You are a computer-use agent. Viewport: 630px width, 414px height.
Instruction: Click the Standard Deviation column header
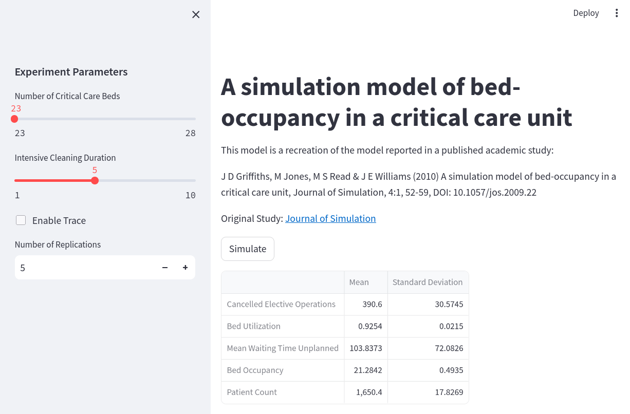point(428,282)
